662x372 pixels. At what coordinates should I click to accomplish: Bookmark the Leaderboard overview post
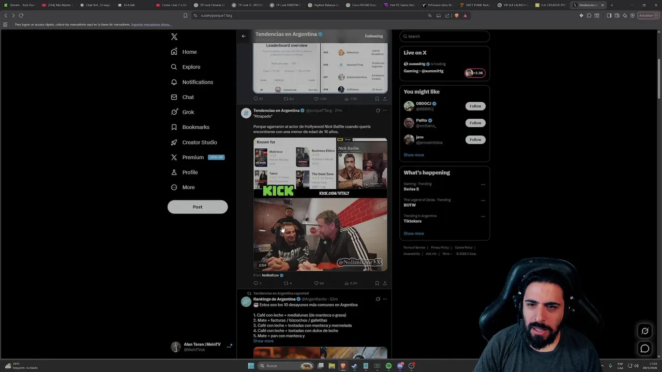click(x=377, y=99)
